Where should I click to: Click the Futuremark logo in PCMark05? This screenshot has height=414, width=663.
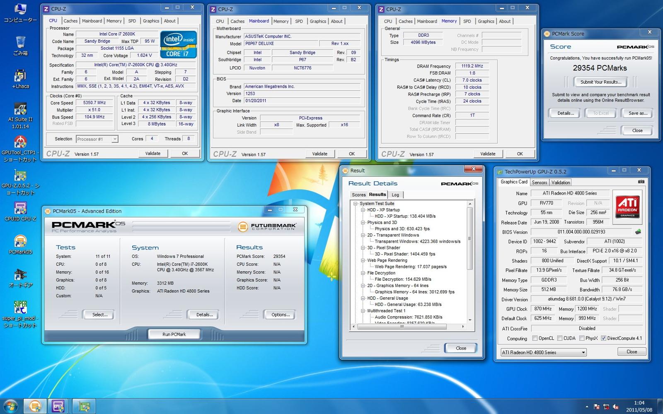tap(267, 226)
